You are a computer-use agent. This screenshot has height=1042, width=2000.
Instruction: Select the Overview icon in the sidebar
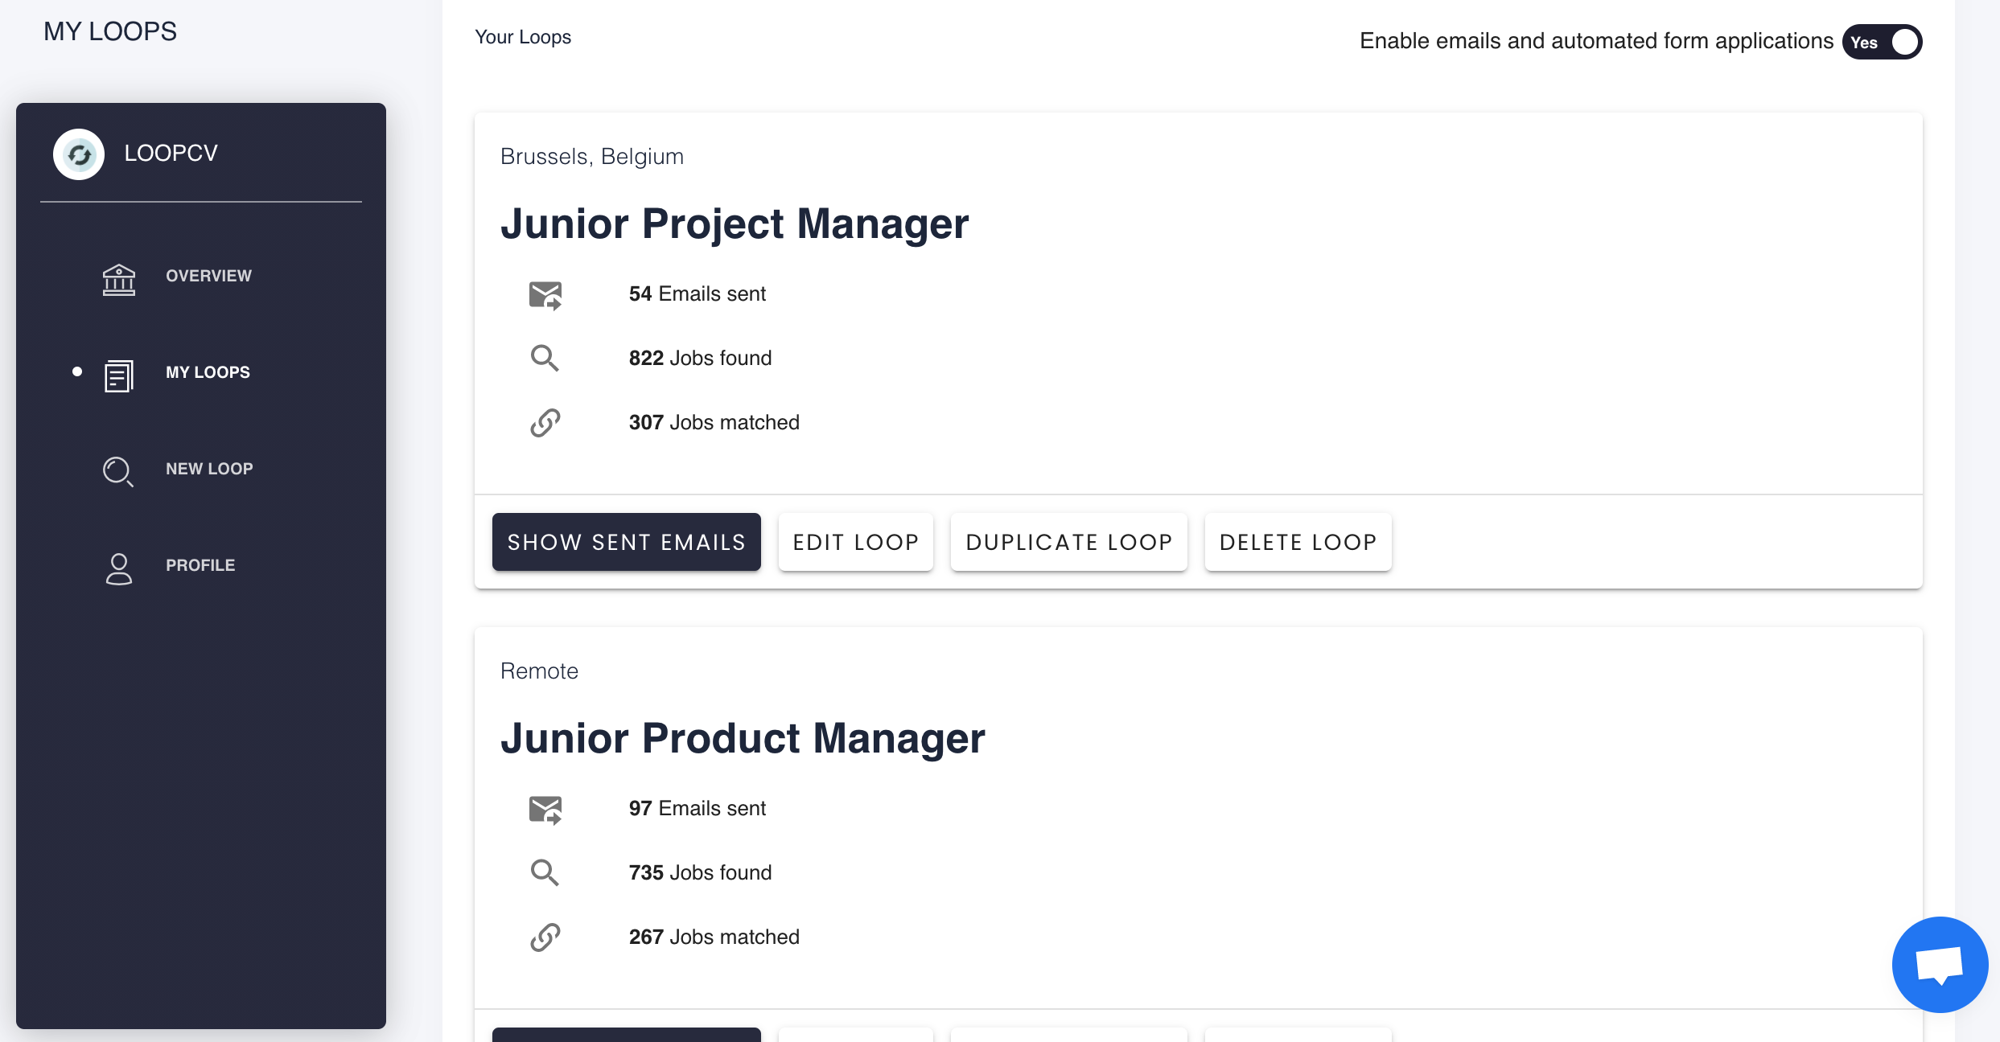coord(118,280)
